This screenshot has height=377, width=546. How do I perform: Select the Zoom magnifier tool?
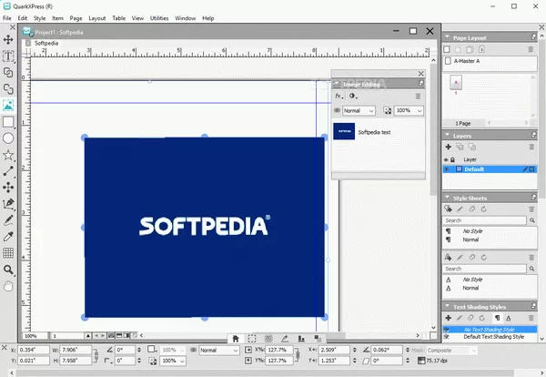(x=8, y=270)
